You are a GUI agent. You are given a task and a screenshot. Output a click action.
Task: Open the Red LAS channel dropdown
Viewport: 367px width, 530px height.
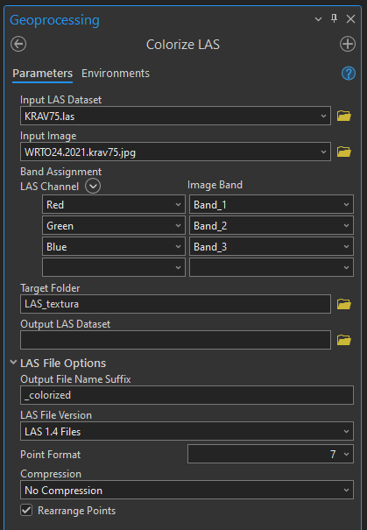point(114,204)
